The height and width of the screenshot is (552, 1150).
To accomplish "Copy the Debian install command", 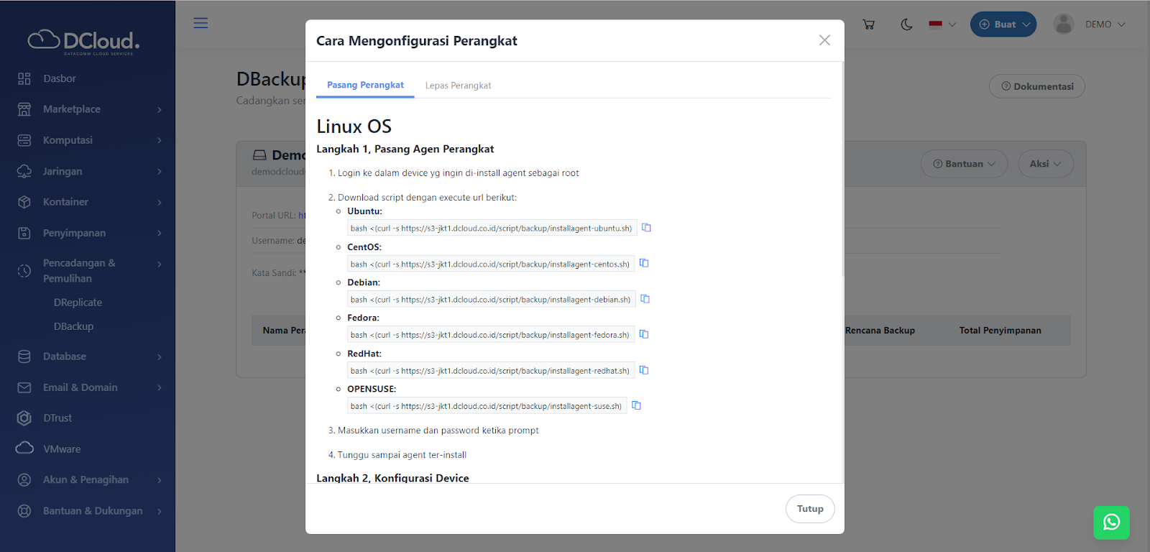I will pyautogui.click(x=645, y=299).
